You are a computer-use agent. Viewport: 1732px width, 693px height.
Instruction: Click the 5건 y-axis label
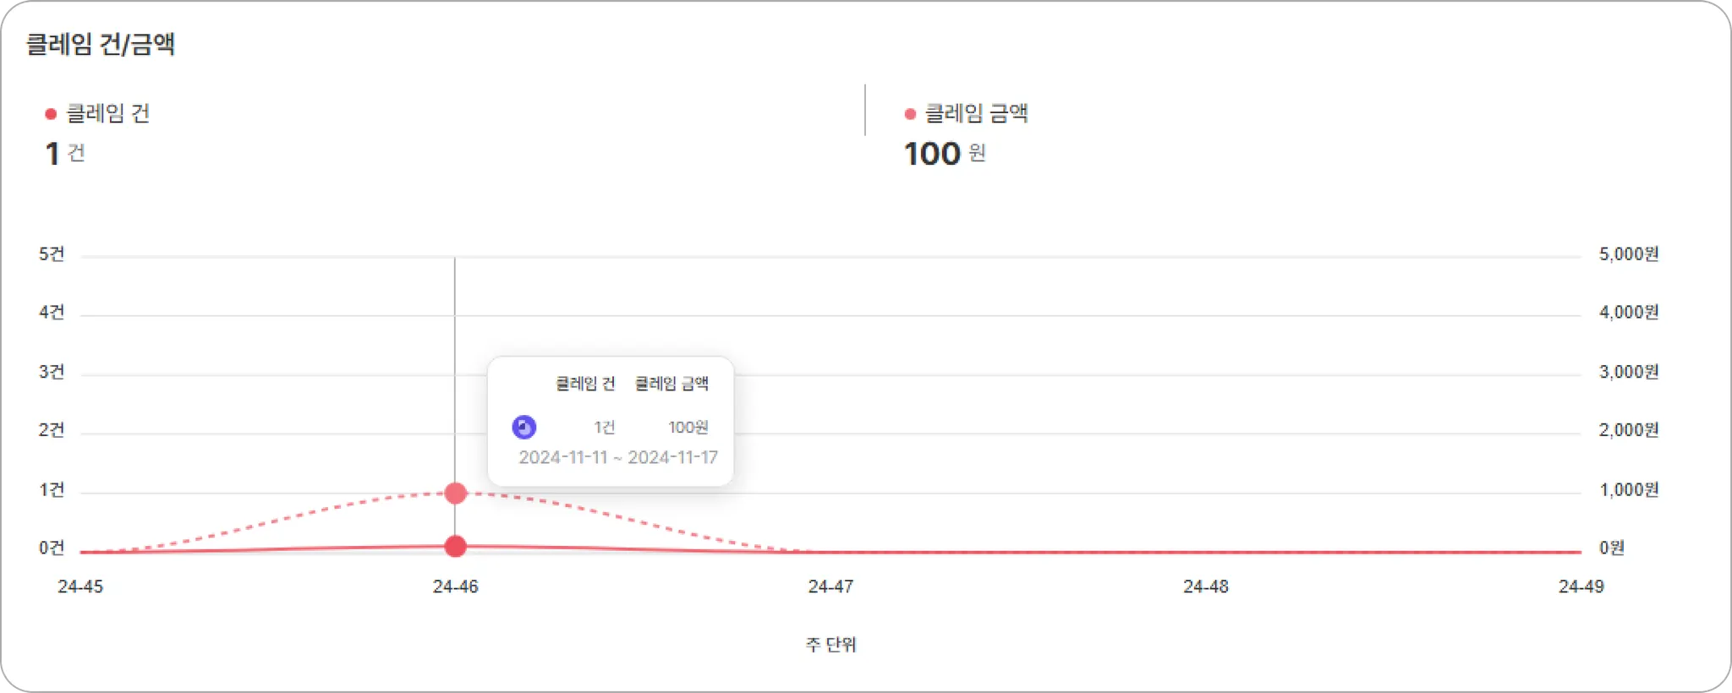pyautogui.click(x=52, y=254)
